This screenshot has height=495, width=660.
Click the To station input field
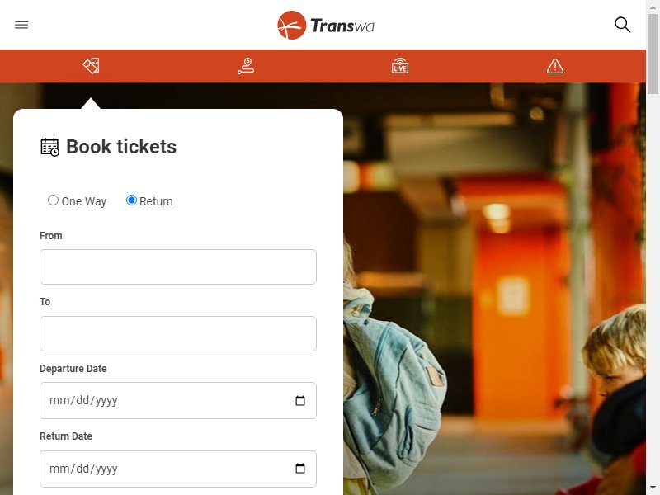pyautogui.click(x=178, y=333)
